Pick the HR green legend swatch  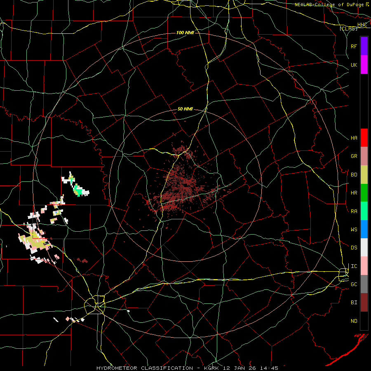tap(364, 193)
